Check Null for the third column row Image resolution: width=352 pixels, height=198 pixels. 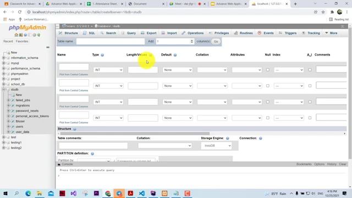[268, 102]
